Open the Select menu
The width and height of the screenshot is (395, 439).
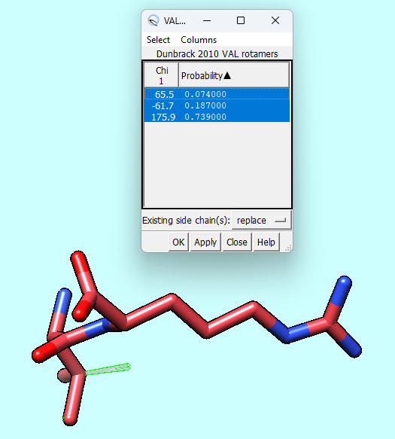(158, 40)
